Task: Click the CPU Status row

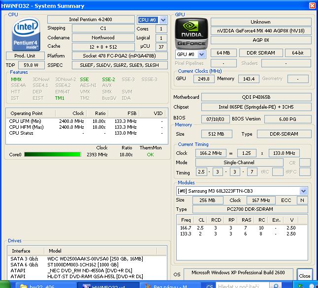Action: [87, 133]
